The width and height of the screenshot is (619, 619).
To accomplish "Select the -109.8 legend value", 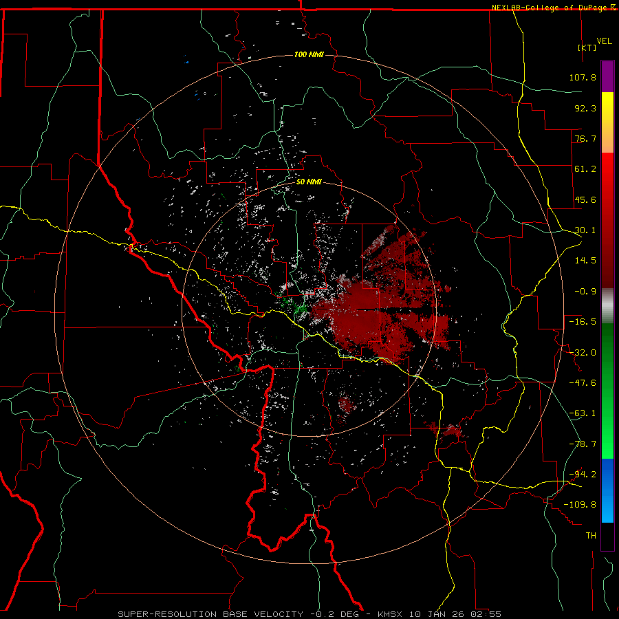I will coord(580,505).
